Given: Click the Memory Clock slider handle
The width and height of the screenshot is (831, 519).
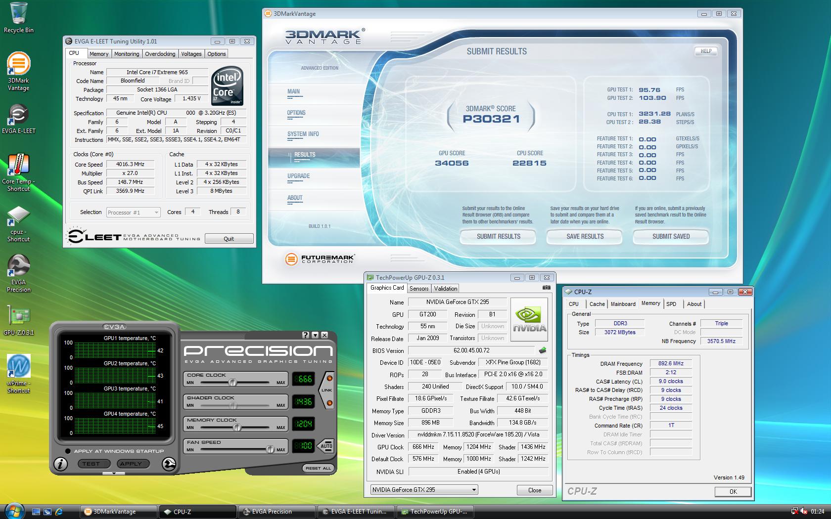Looking at the screenshot, I should coord(237,428).
